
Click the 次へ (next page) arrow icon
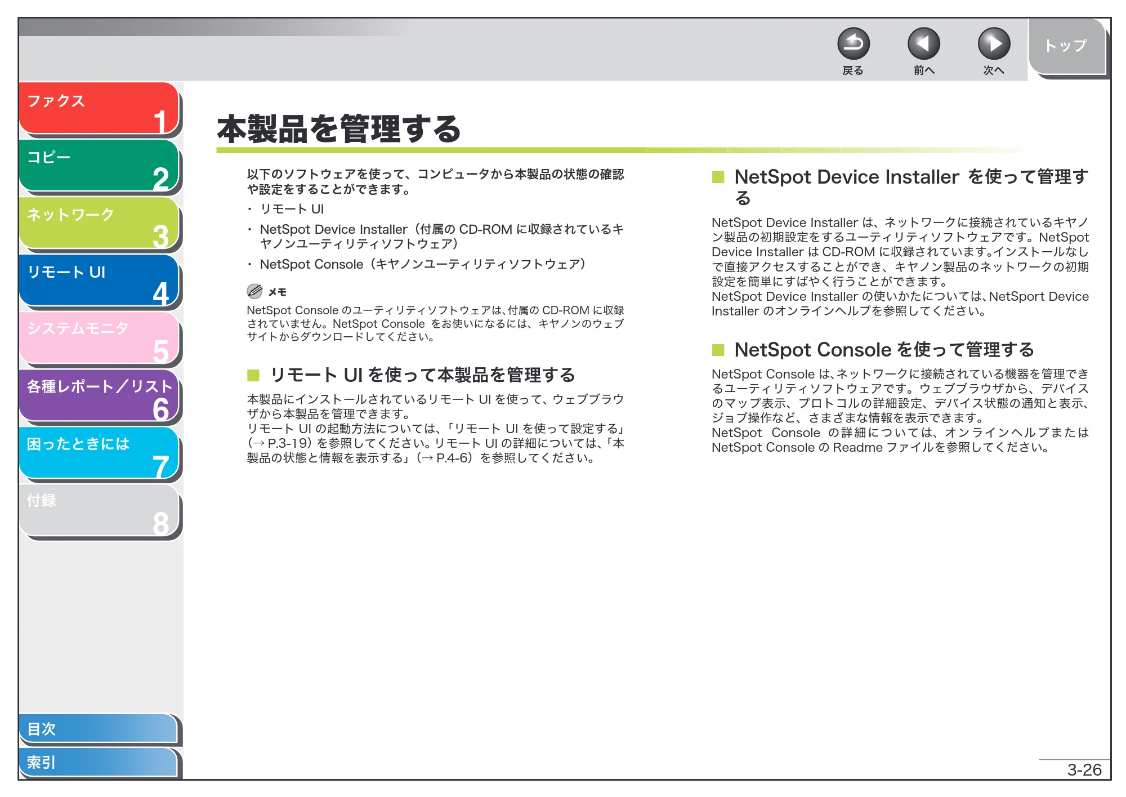pos(994,44)
